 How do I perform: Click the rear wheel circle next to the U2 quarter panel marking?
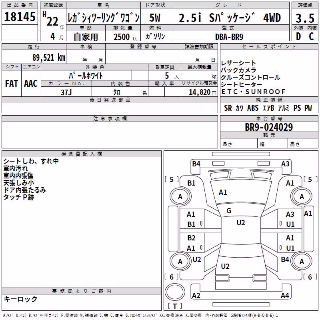tap(180, 261)
